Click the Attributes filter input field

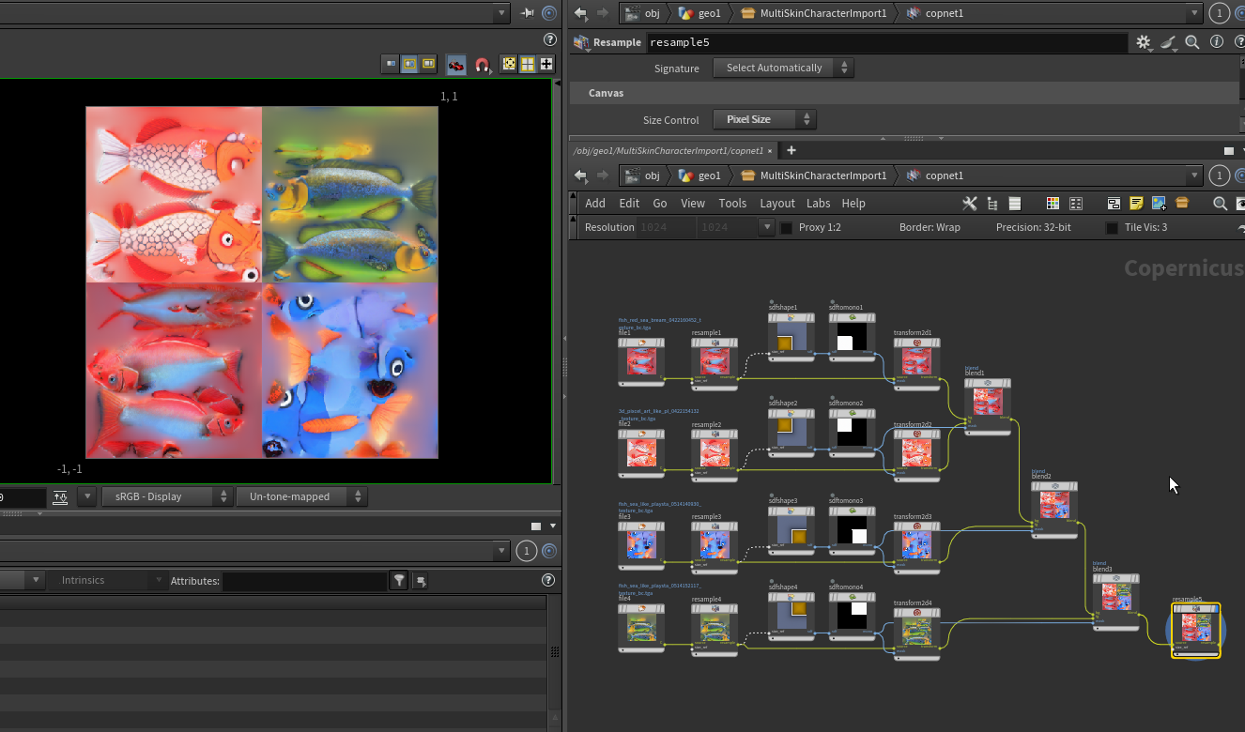coord(304,581)
